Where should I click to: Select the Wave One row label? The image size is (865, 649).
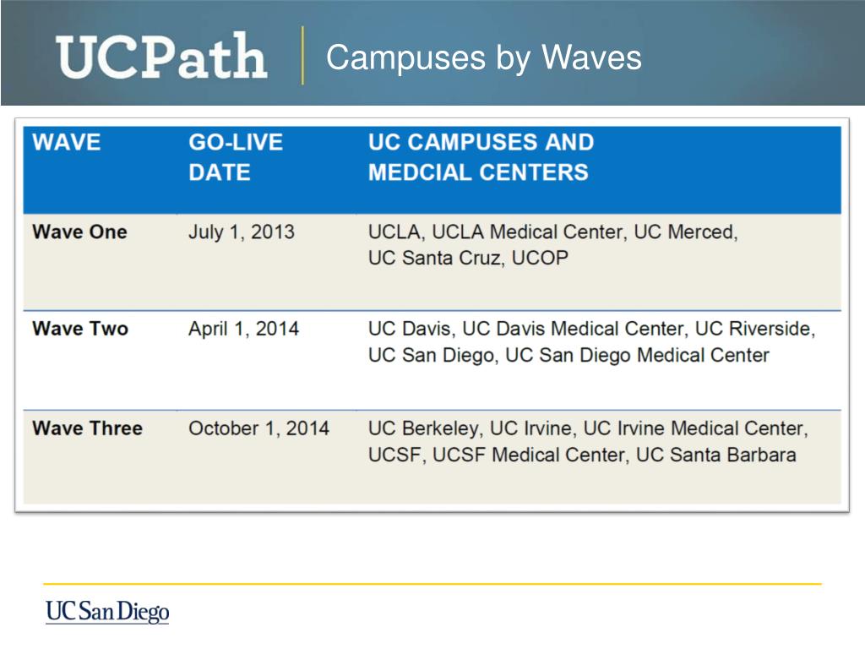(x=80, y=232)
